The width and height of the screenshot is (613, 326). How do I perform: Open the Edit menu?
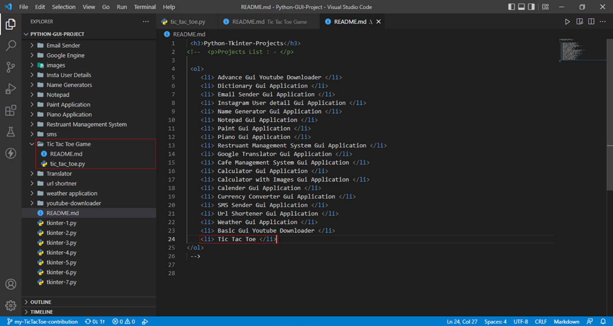(x=40, y=7)
